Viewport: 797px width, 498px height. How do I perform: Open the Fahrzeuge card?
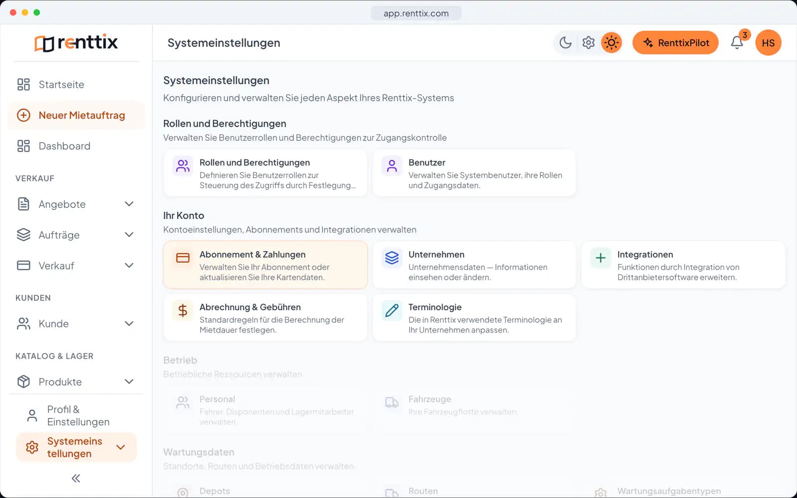pyautogui.click(x=474, y=409)
